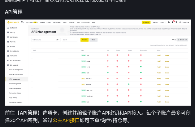
Task: Open the Feed menu item
Action: (93, 22)
